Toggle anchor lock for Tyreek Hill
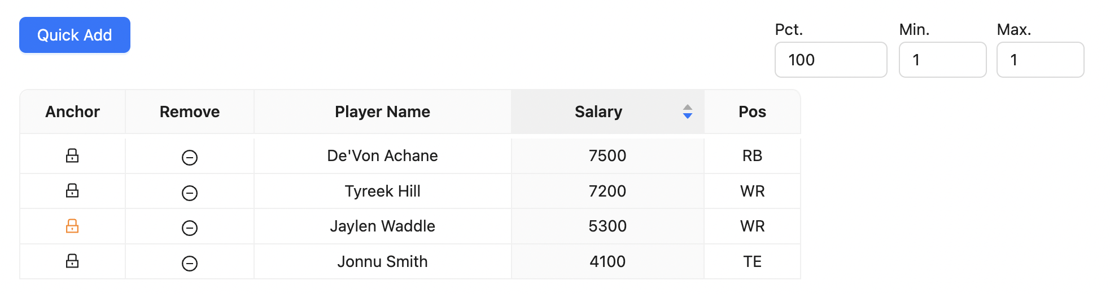The image size is (1110, 294). (72, 190)
